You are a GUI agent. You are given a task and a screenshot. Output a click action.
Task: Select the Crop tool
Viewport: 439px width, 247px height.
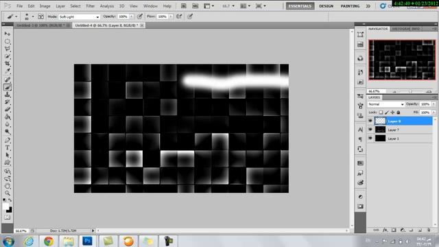click(8, 64)
